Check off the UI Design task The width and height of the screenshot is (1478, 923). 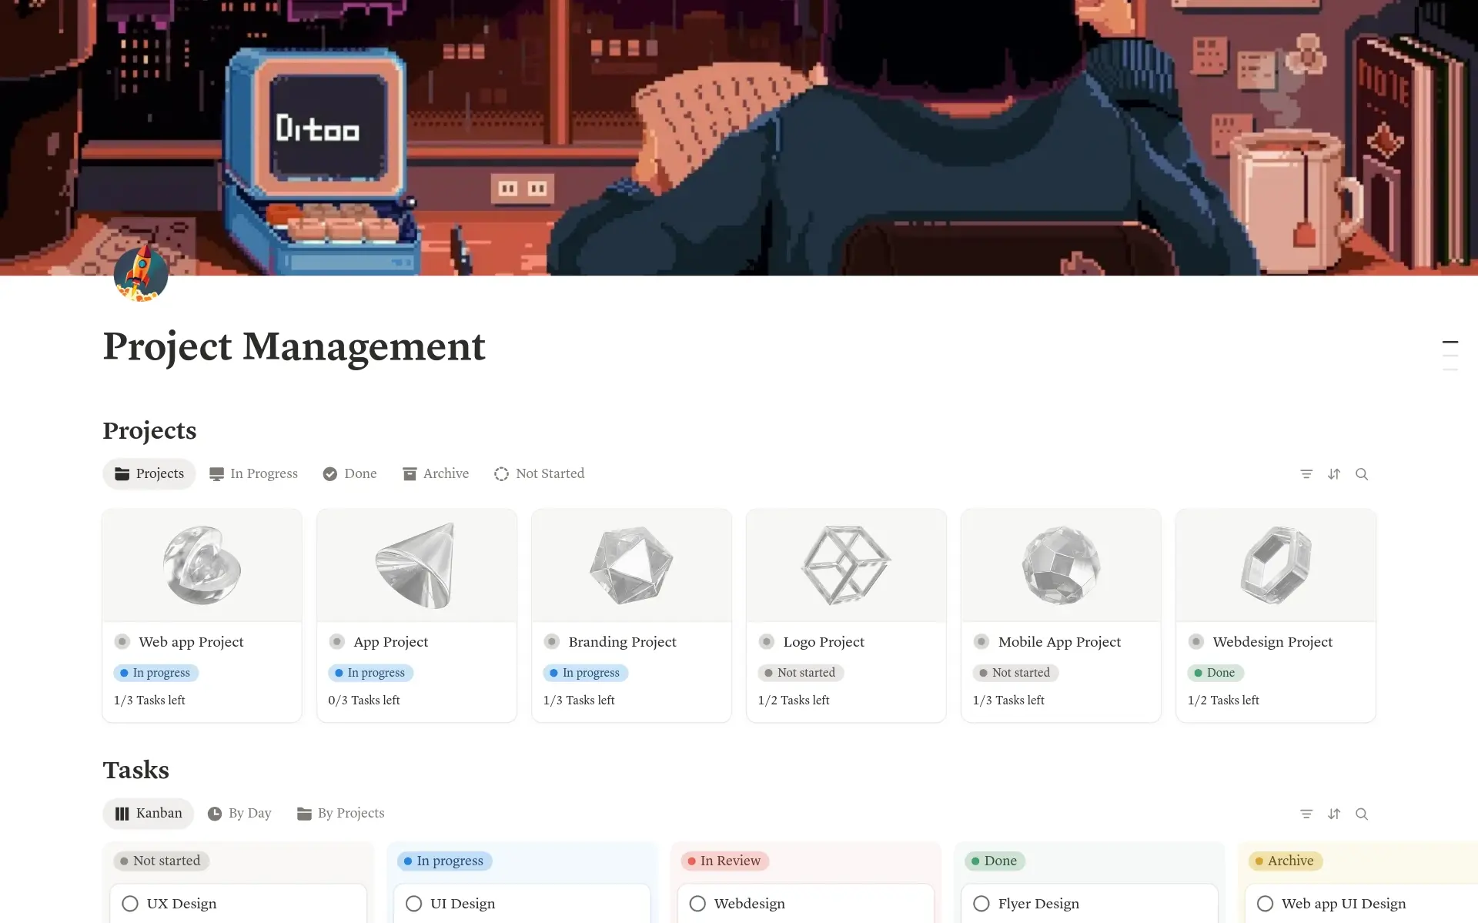(x=414, y=904)
